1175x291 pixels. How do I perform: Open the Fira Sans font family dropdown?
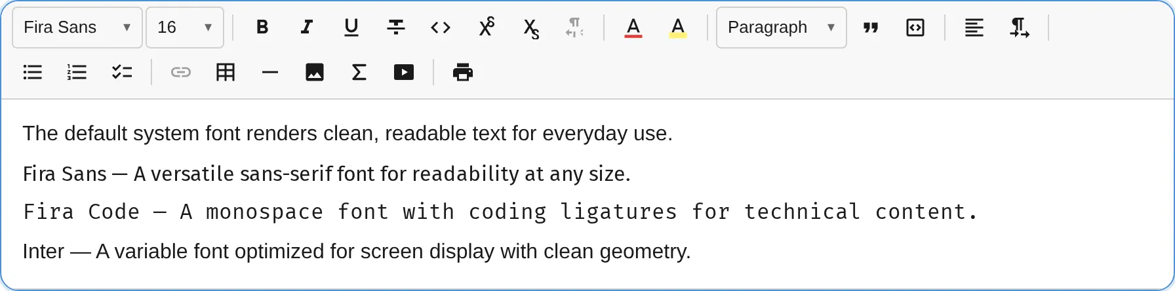(77, 28)
